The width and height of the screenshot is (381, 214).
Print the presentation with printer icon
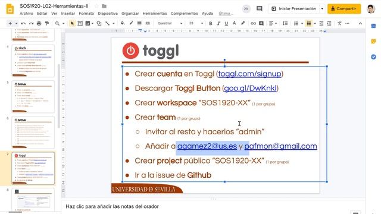(x=39, y=24)
